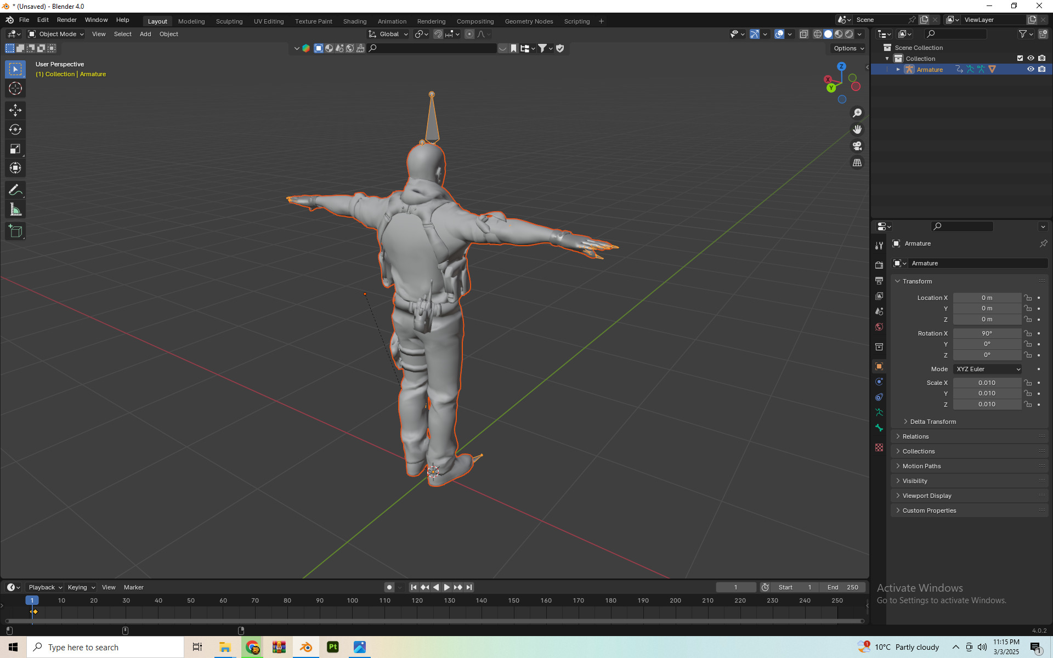
Task: Open the View Layer properties tab
Action: point(879,296)
